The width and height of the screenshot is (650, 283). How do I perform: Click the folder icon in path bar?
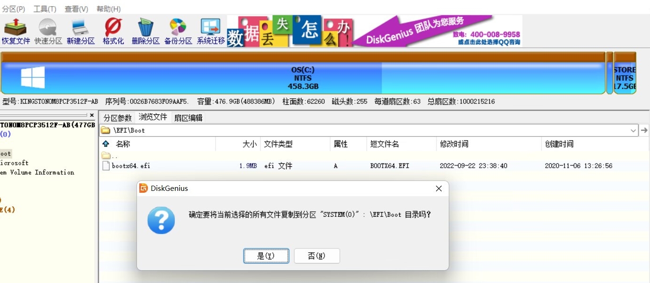pos(106,130)
